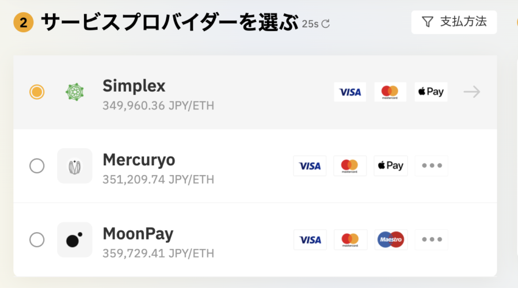Expand more payment methods for MoonPay
Viewport: 518px width, 288px height.
pos(432,240)
